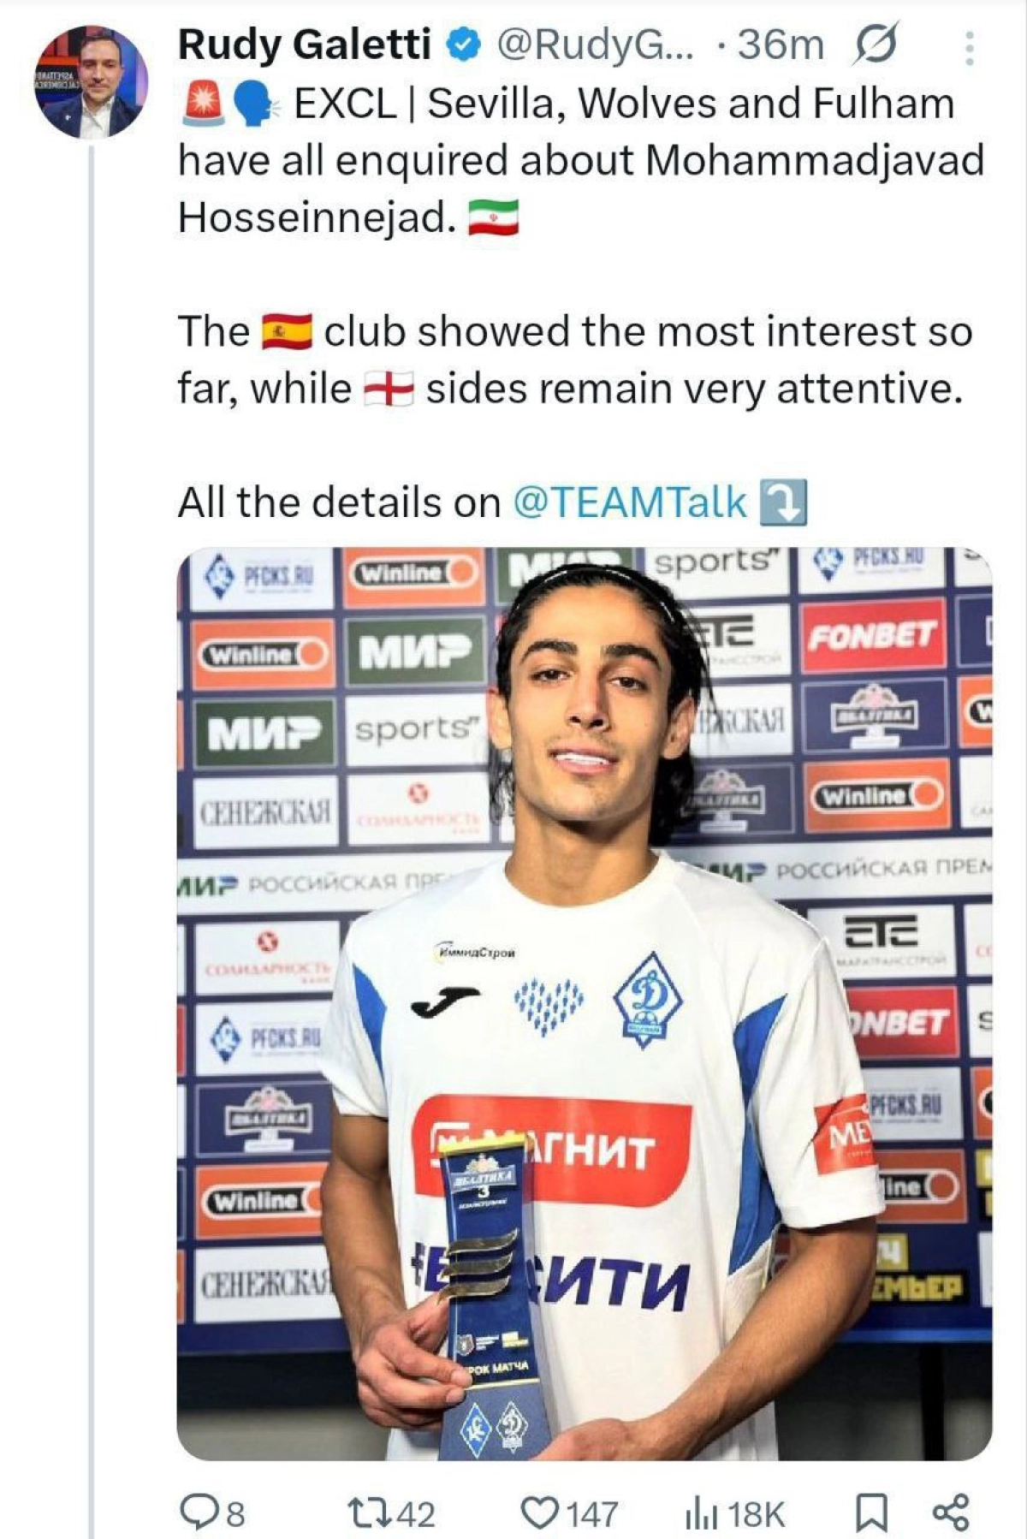Bookmark the post with the bookmark icon
The height and width of the screenshot is (1539, 1027).
click(871, 1512)
